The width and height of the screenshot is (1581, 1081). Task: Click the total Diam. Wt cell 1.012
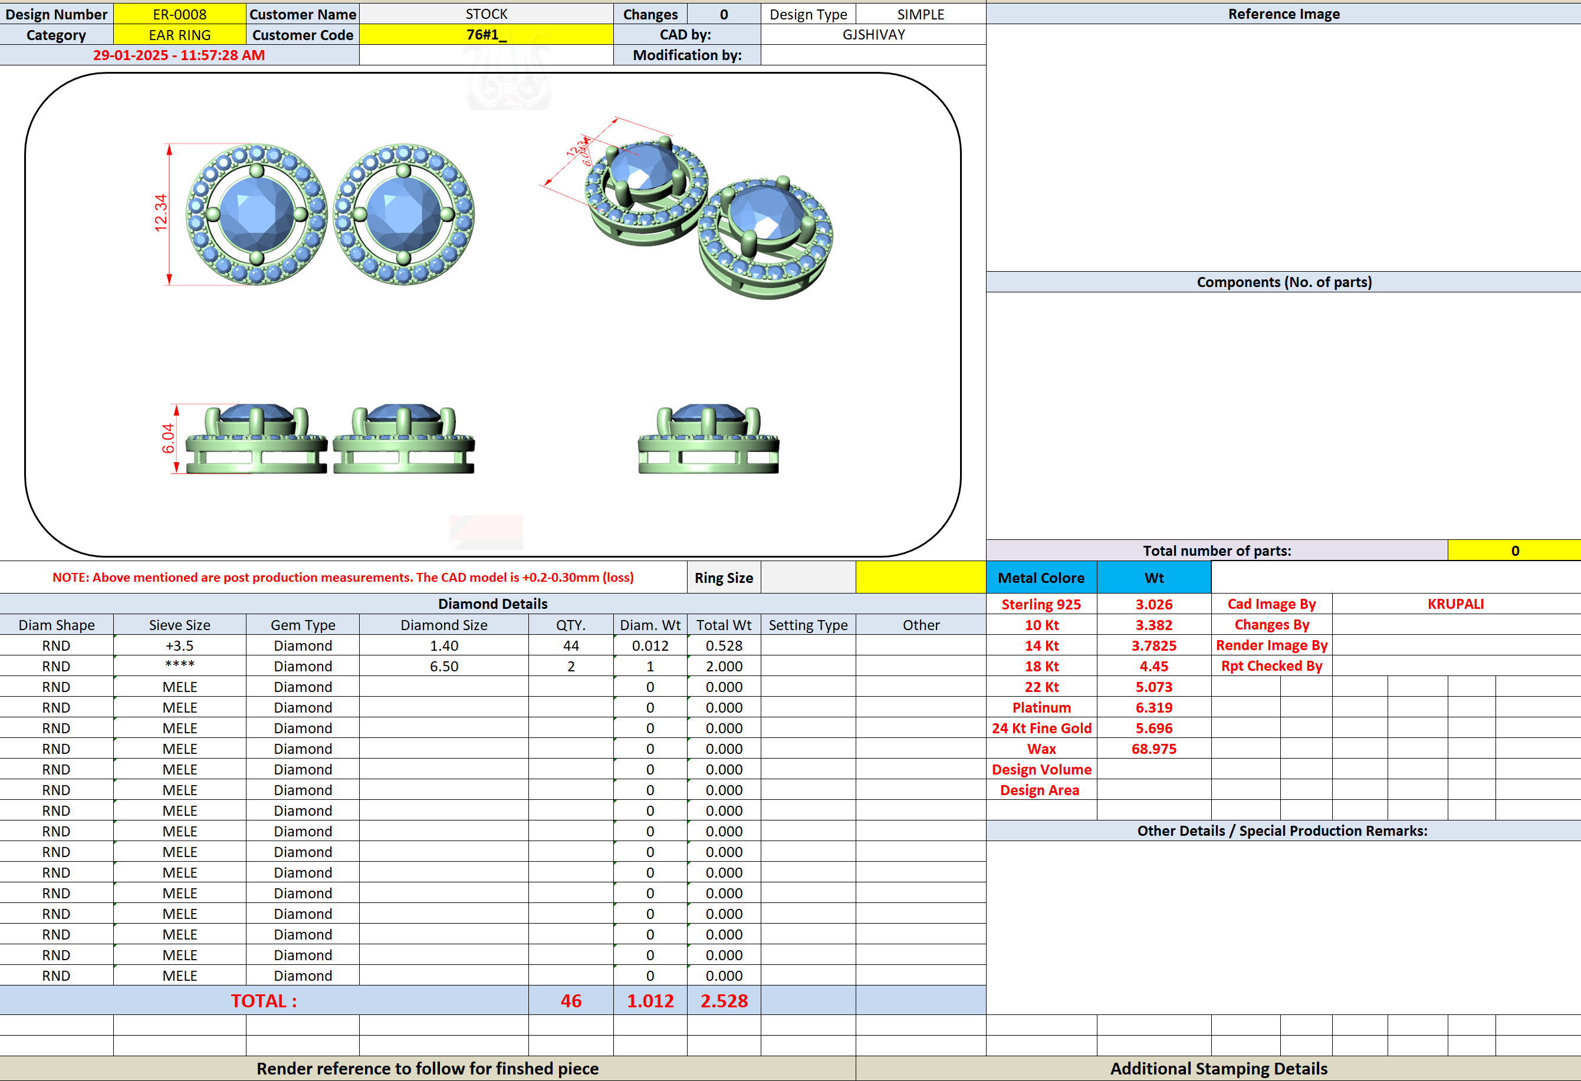coord(650,1001)
